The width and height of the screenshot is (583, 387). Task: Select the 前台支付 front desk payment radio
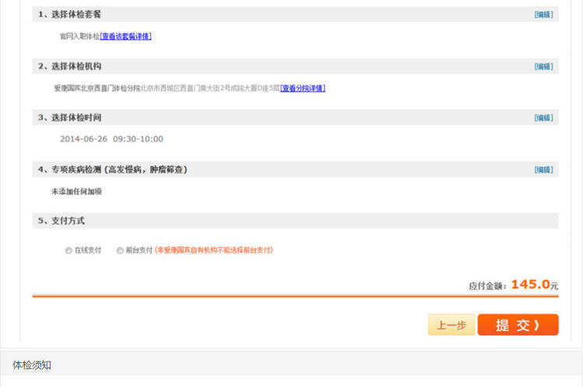click(x=120, y=251)
